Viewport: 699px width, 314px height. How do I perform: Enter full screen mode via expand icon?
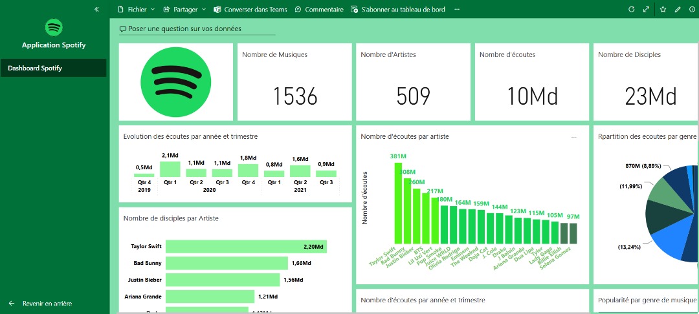coord(646,10)
